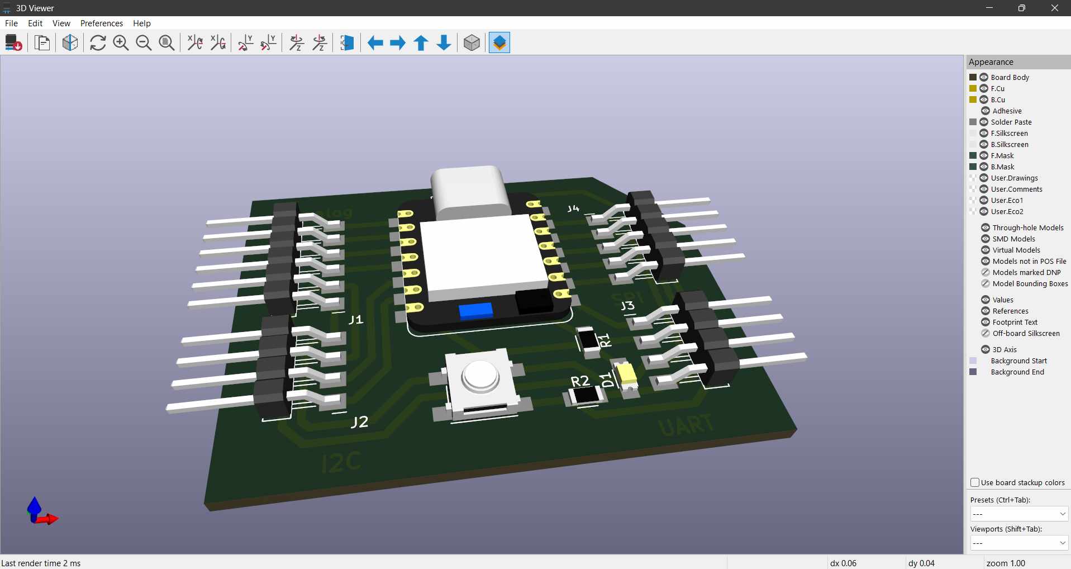The width and height of the screenshot is (1071, 569).
Task: Rotate the board around Y axis
Action: click(245, 42)
